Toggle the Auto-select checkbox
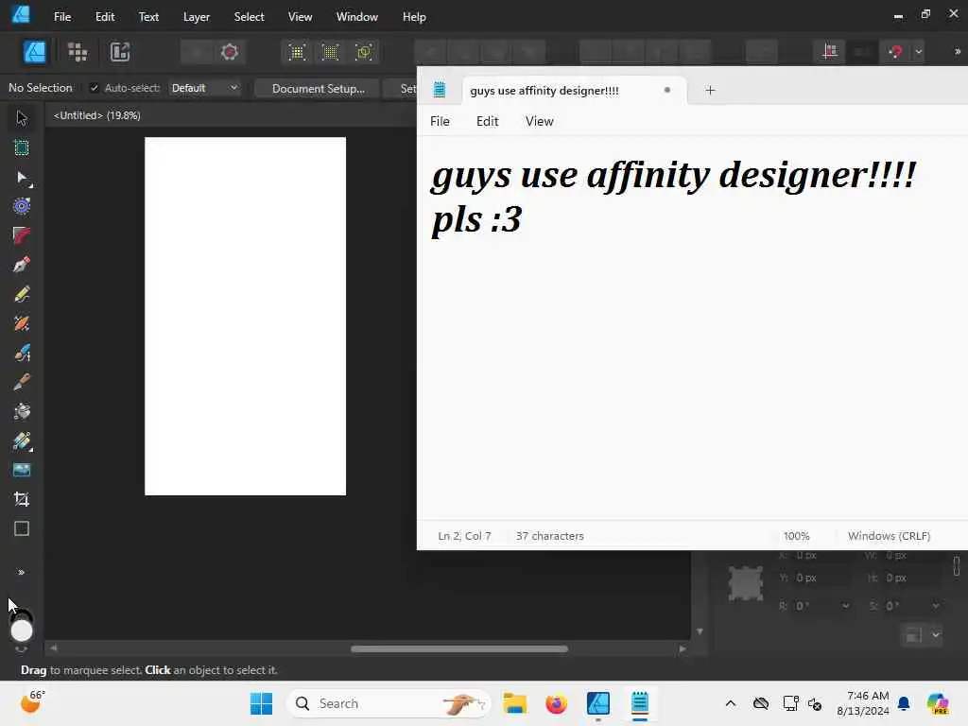Screen dimensions: 968x726 (94, 88)
